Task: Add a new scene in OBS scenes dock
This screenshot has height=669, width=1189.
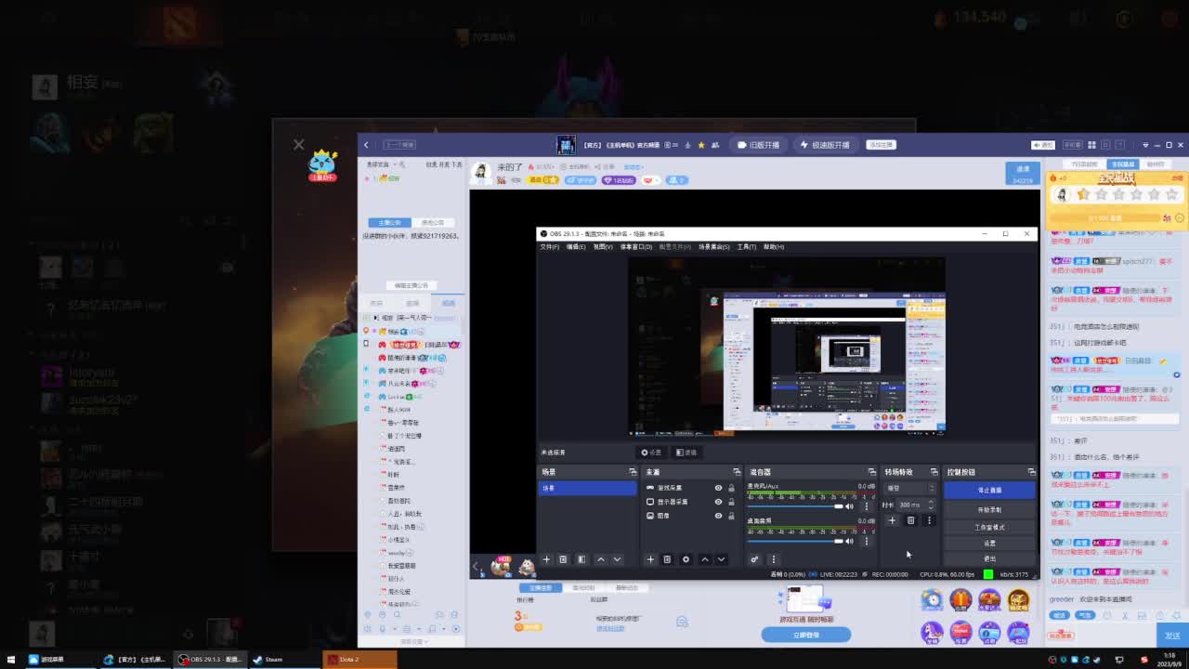Action: point(546,559)
